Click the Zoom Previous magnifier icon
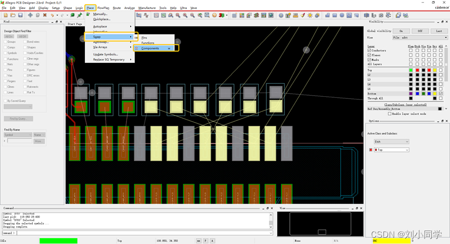 199,15
